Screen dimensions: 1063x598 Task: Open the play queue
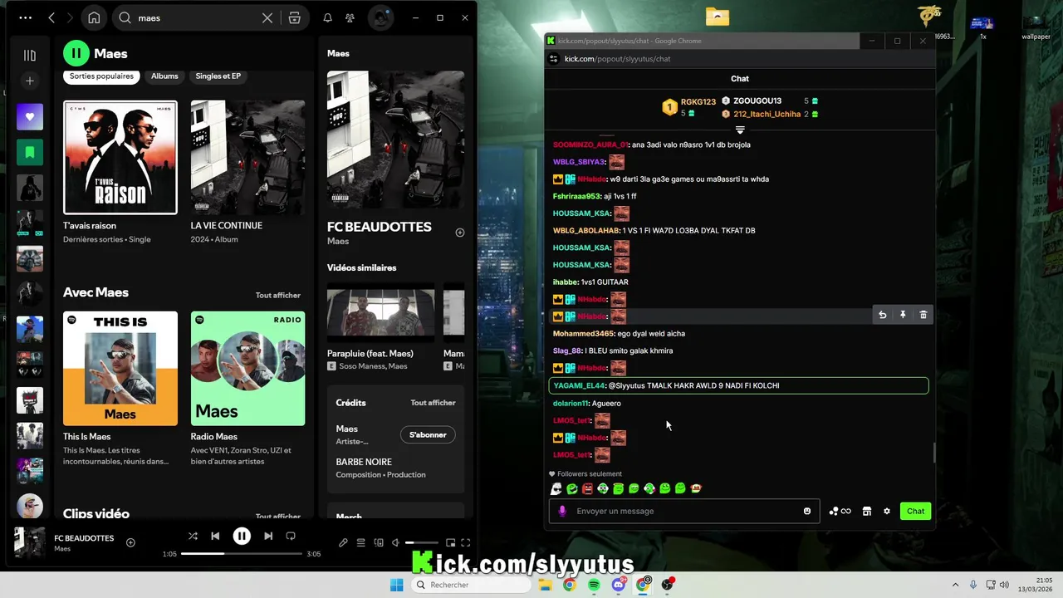coord(360,542)
